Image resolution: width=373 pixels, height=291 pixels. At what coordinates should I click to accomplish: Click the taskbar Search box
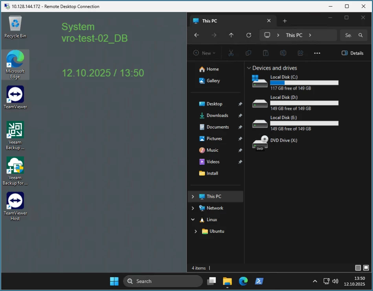163,281
